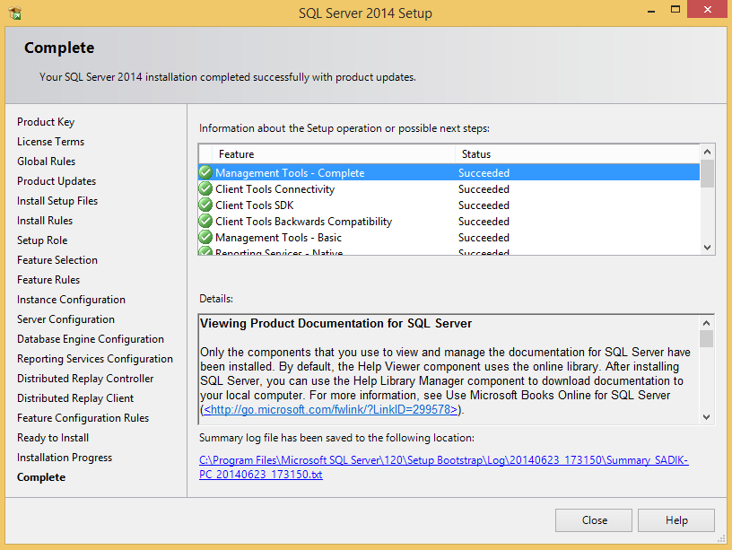This screenshot has width=732, height=550.
Task: Click Succeeded status for Management Tools - Basic
Action: (x=484, y=238)
